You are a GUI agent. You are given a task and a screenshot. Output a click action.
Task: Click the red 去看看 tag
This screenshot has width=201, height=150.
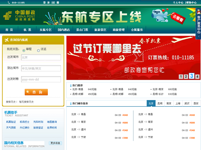(x=178, y=18)
